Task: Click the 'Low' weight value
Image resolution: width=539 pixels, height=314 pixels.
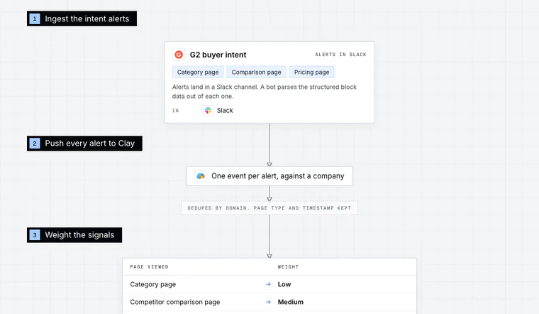Action: pyautogui.click(x=284, y=284)
